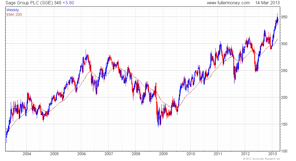Select the 250 price axis label
Image resolution: width=296 pixels, height=161 pixels.
click(x=284, y=71)
